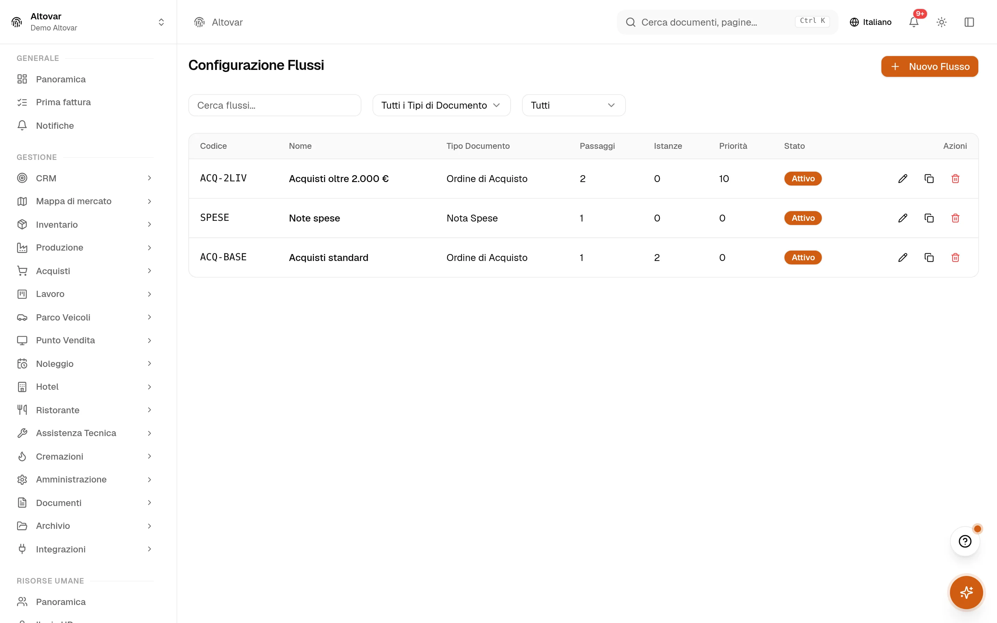Edit the ACQ-BASE flow with pencil icon
The height and width of the screenshot is (623, 997).
pyautogui.click(x=902, y=258)
